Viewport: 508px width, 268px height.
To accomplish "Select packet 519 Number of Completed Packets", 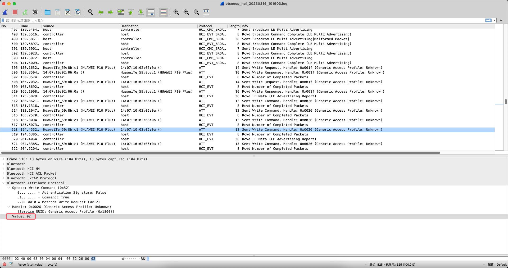I will 247,134.
